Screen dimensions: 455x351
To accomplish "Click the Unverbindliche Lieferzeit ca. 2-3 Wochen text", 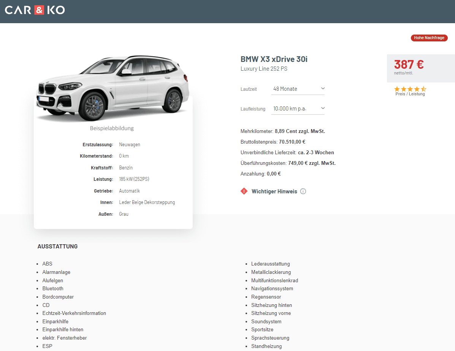I will 287,153.
